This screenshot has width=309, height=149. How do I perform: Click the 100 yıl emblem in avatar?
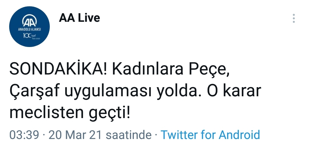(x=30, y=36)
